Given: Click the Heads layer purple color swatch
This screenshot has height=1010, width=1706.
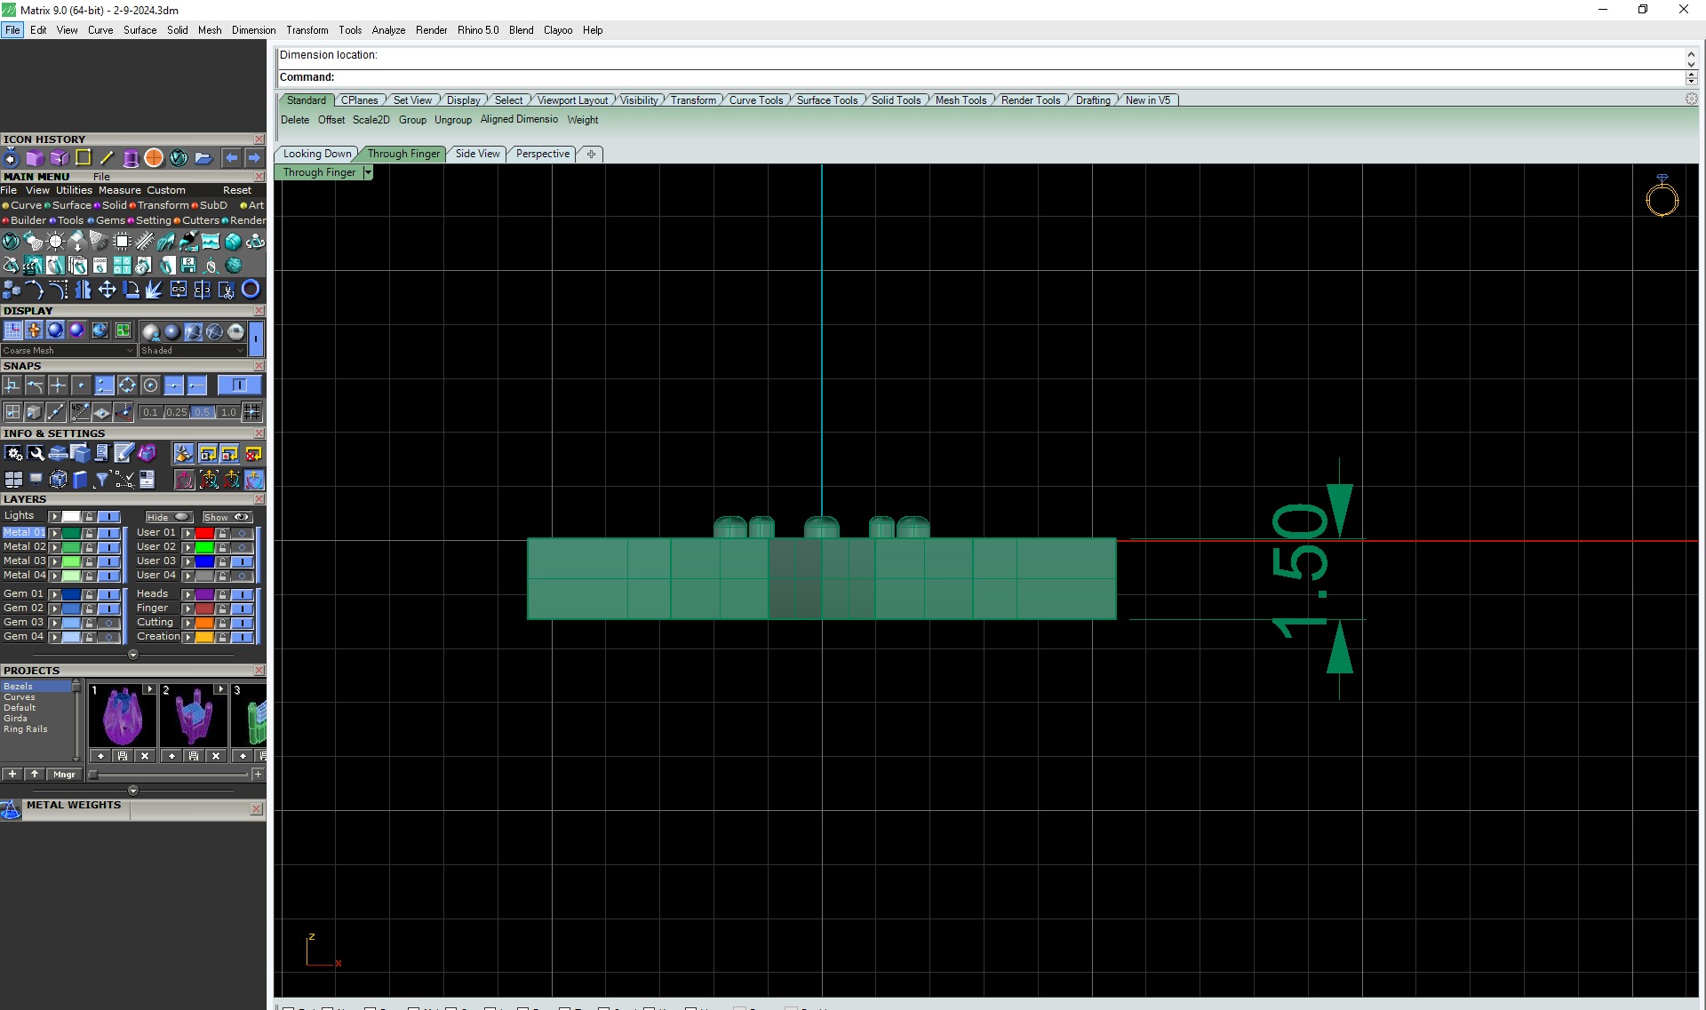Looking at the screenshot, I should coord(204,594).
